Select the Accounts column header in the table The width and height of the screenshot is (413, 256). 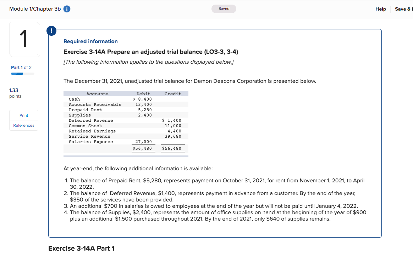pos(97,93)
